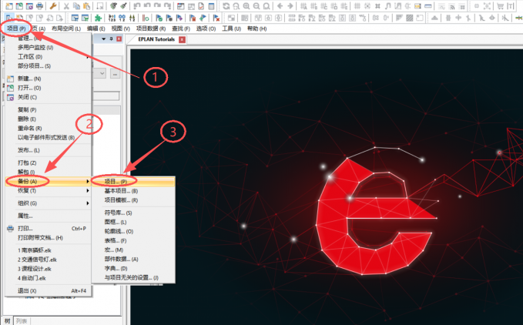
Task: Choose 备份 (A) in the project menu
Action: [49, 181]
